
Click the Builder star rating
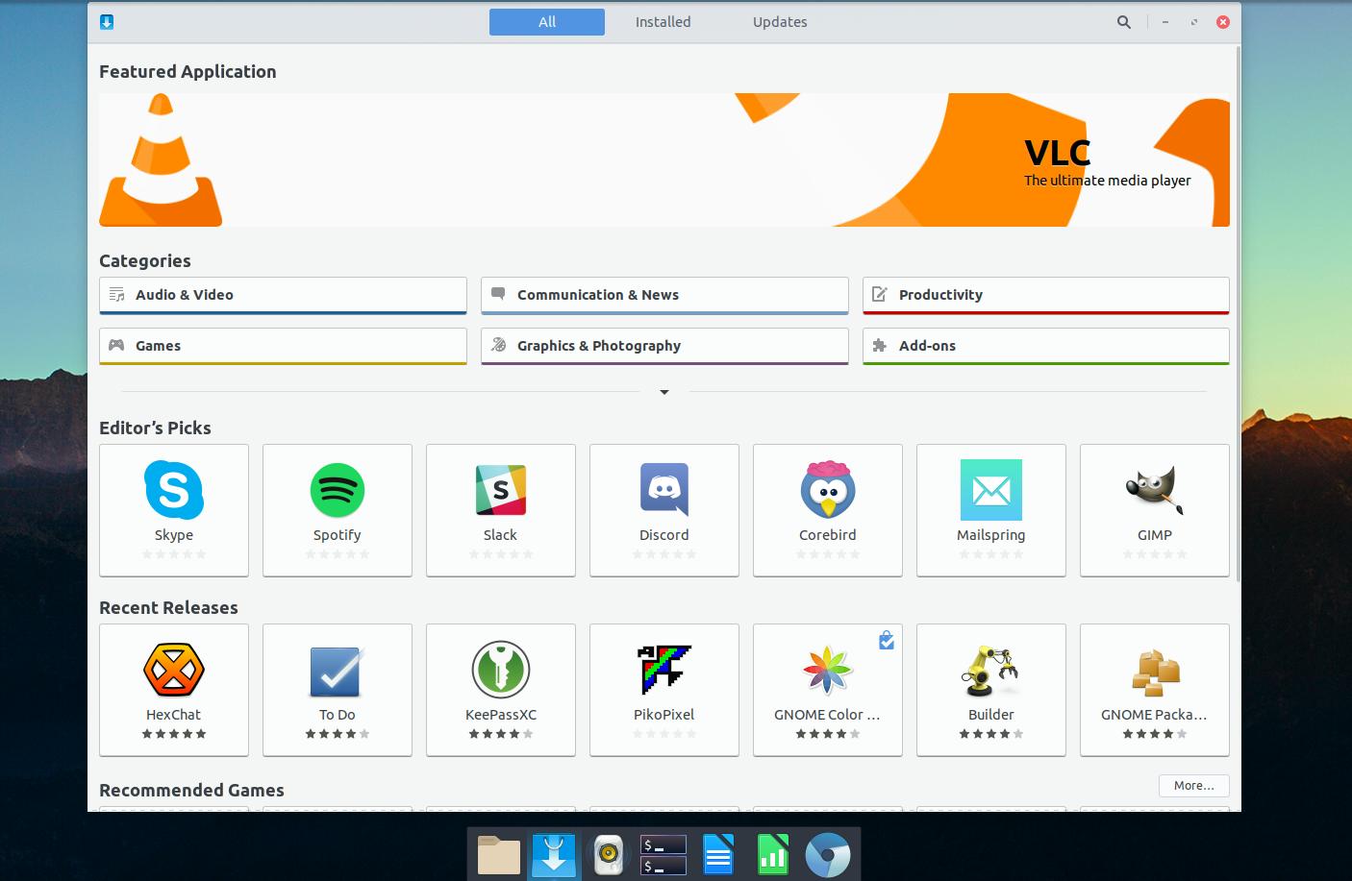point(991,734)
